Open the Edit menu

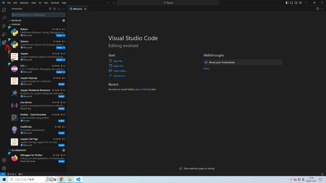point(15,3)
